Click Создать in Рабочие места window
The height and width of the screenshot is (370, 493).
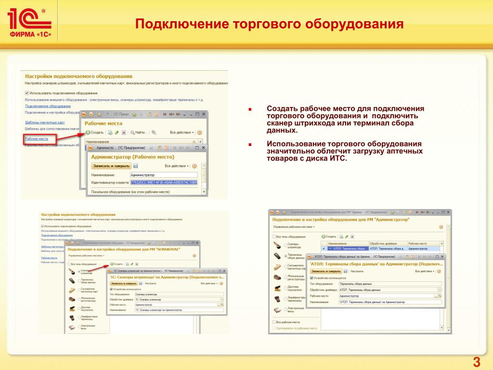tap(95, 132)
